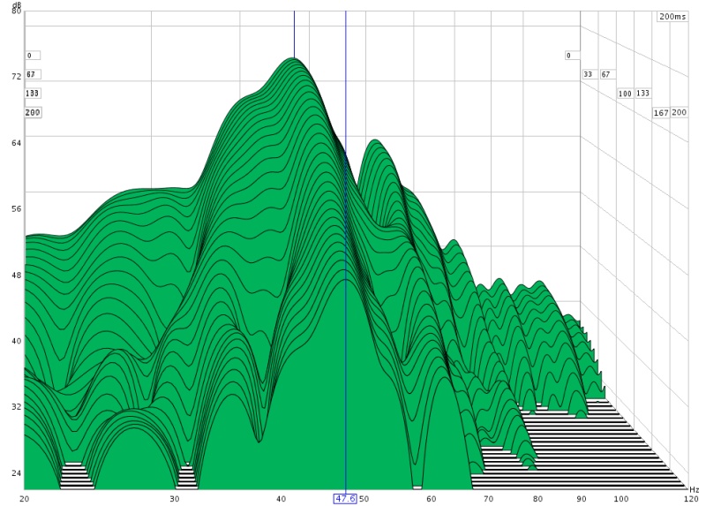
Task: Select the left-side 200 time marker
Action: tap(33, 112)
